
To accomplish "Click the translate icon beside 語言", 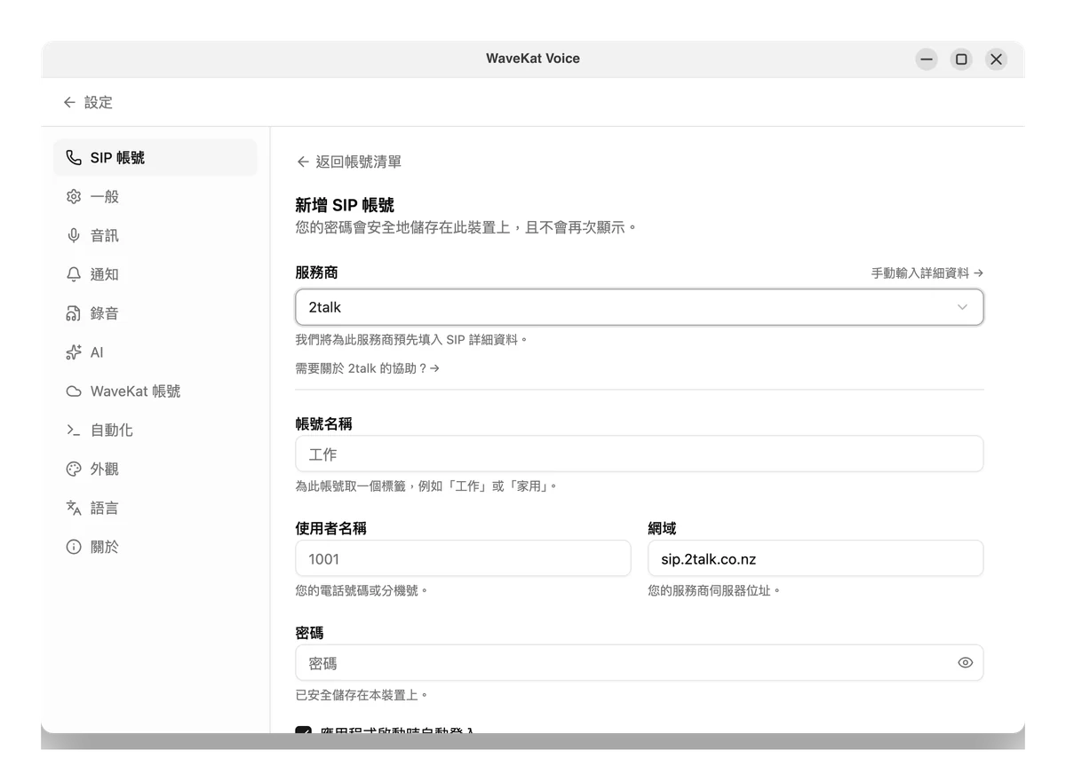I will point(74,508).
